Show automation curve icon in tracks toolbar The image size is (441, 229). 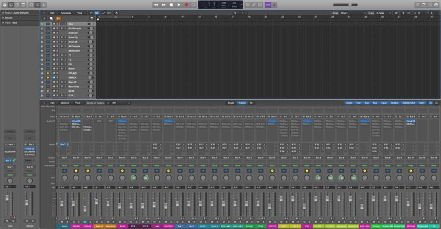point(103,13)
